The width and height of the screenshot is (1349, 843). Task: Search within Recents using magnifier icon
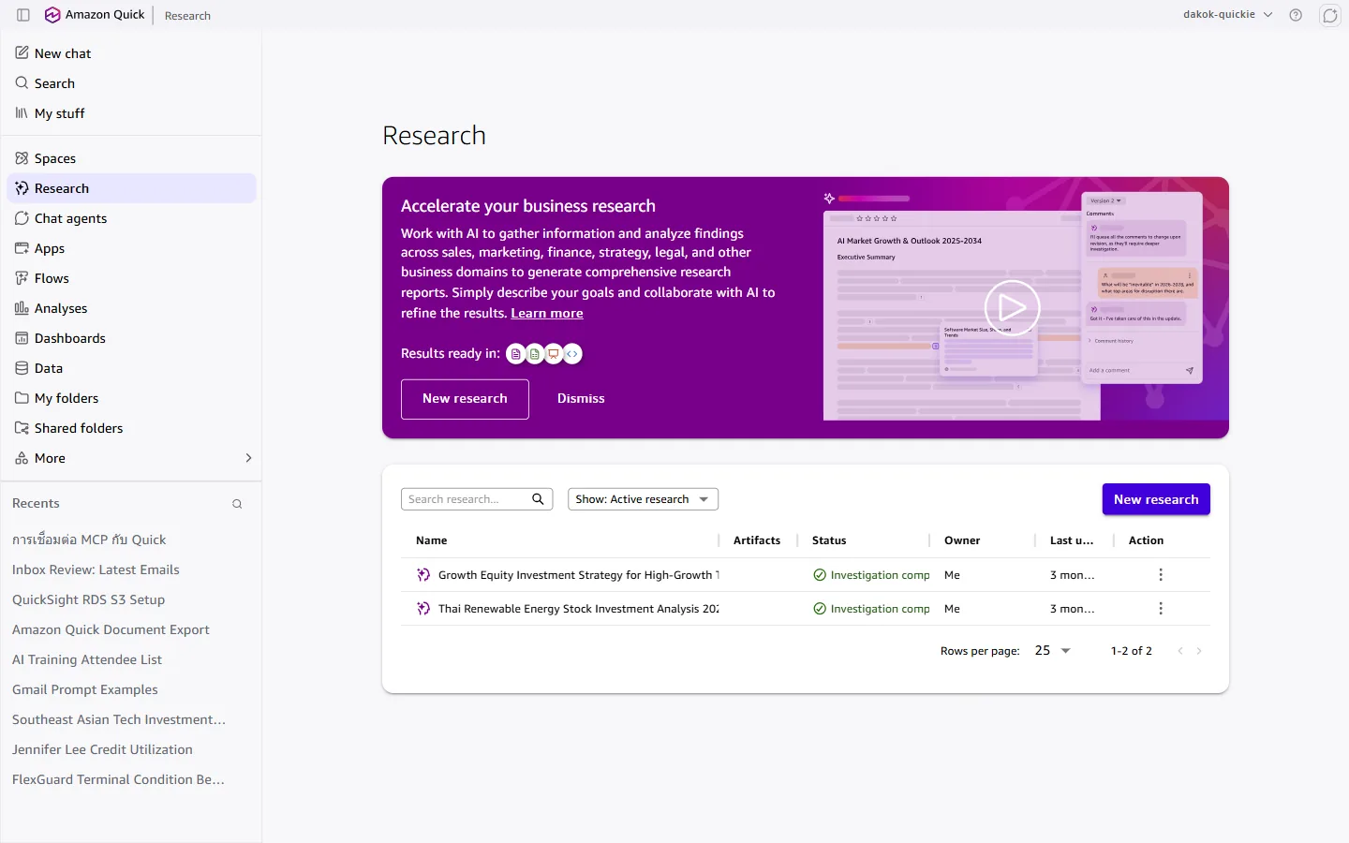237,504
